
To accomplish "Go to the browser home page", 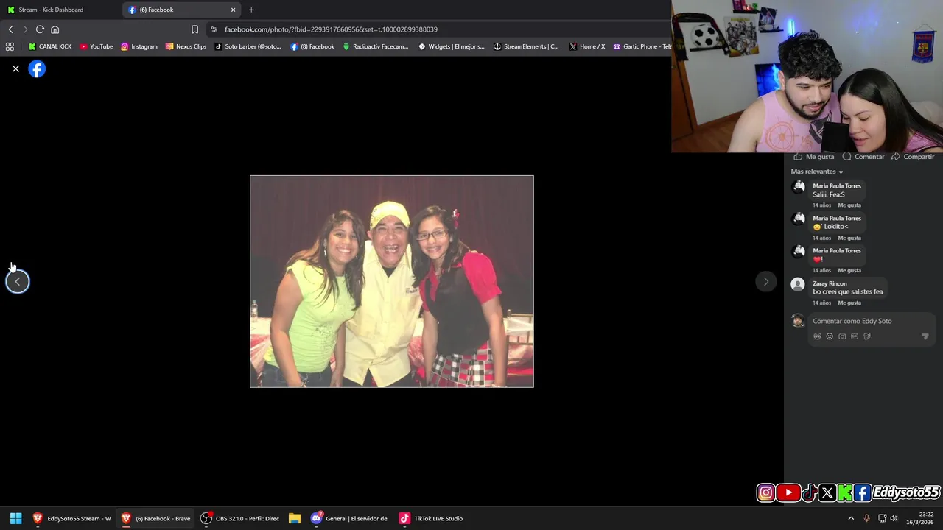I will coord(55,29).
